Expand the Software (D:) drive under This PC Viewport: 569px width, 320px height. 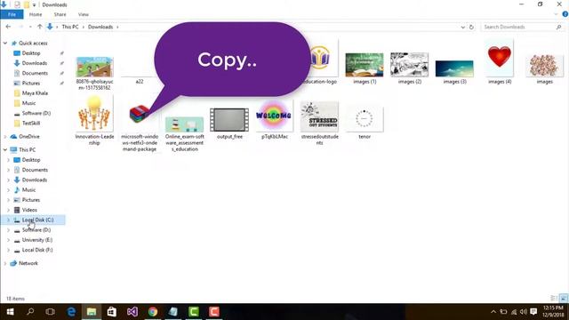point(8,230)
